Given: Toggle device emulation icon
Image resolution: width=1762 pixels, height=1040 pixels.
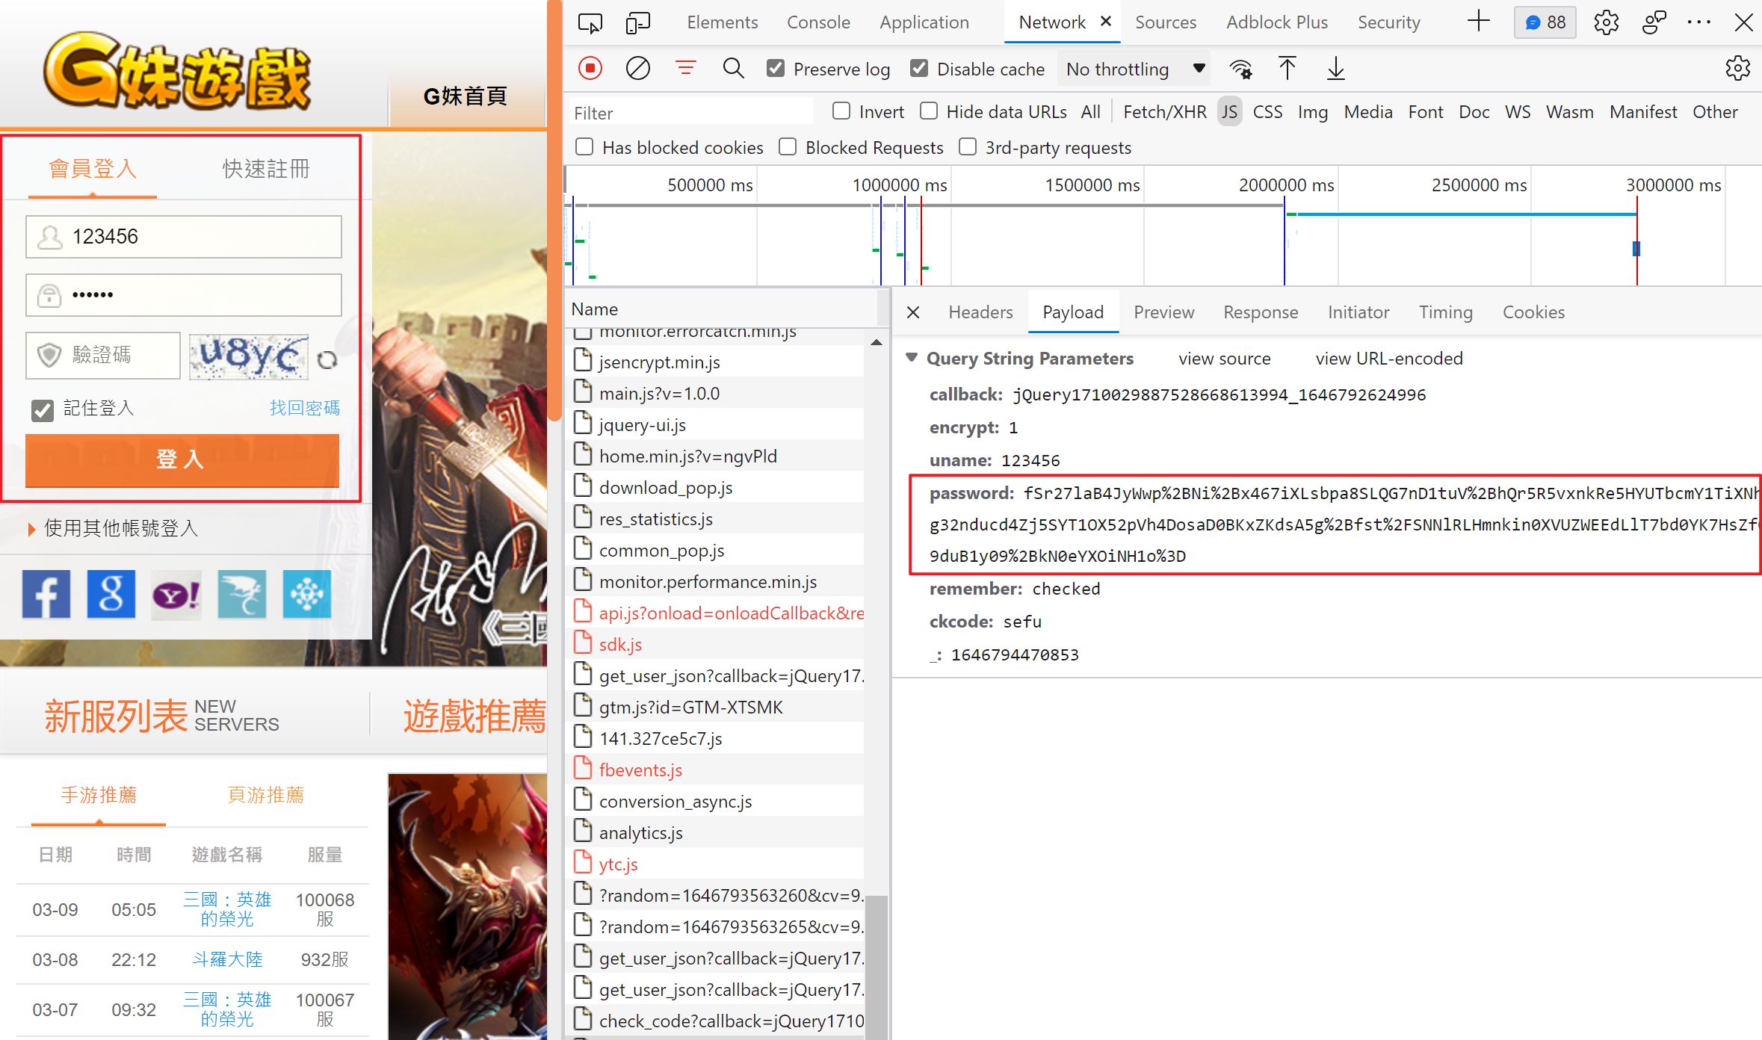Looking at the screenshot, I should click(637, 22).
